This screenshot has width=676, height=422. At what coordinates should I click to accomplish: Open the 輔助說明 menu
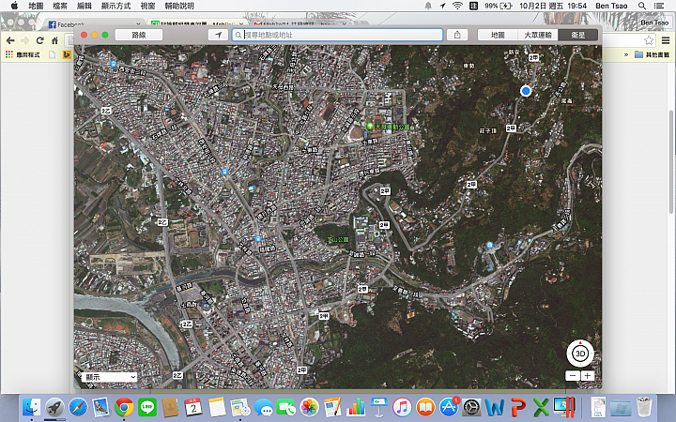pyautogui.click(x=179, y=6)
